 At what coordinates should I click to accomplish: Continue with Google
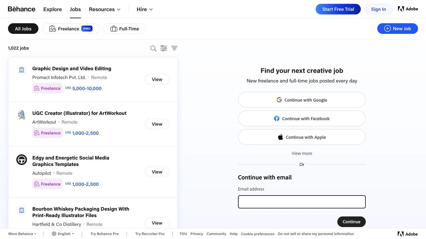(x=302, y=100)
